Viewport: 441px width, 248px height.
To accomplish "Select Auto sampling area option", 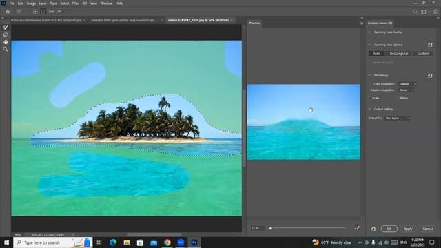I will click(376, 54).
